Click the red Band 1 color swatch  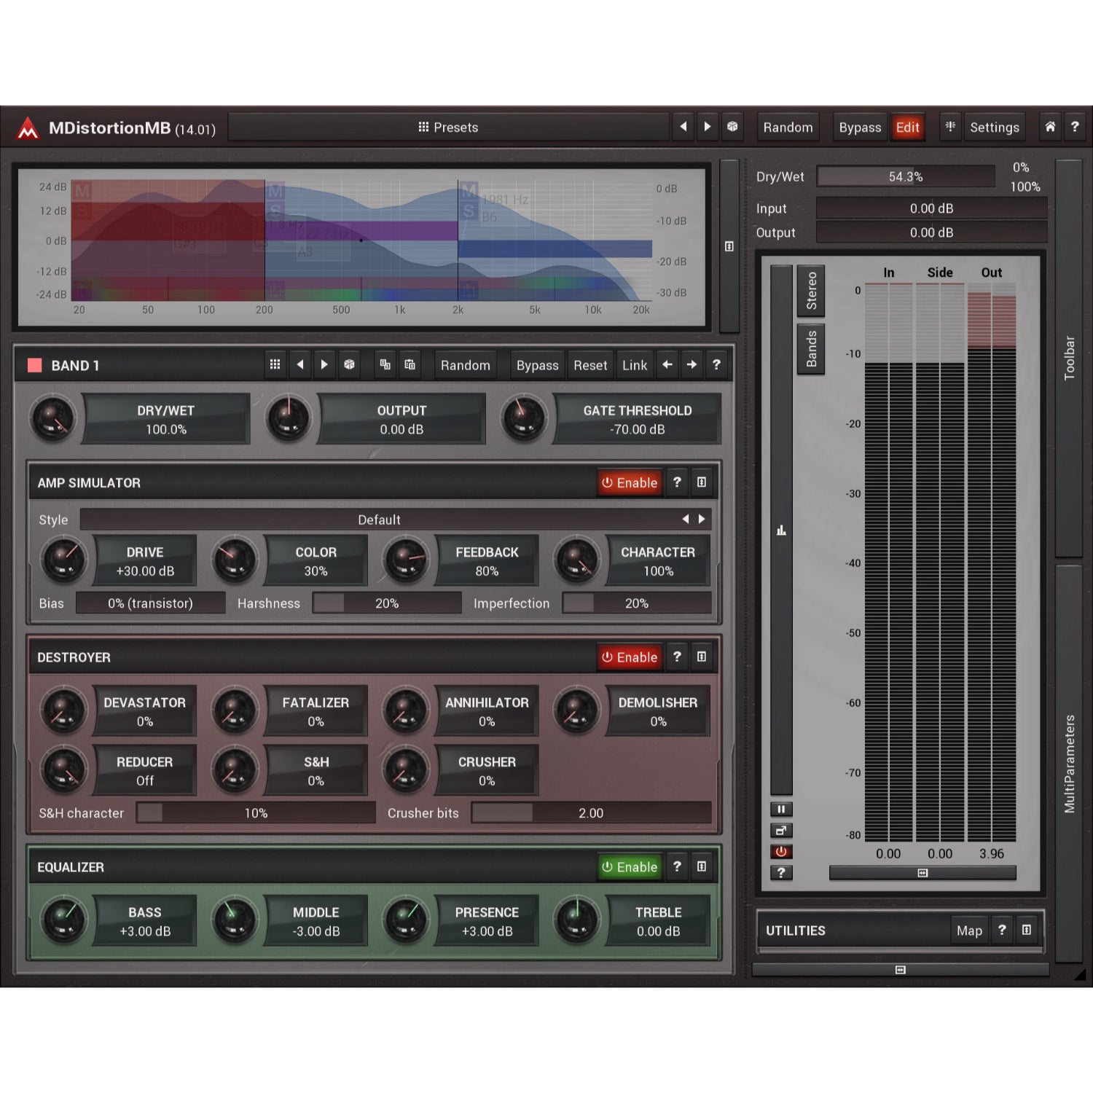click(x=34, y=365)
